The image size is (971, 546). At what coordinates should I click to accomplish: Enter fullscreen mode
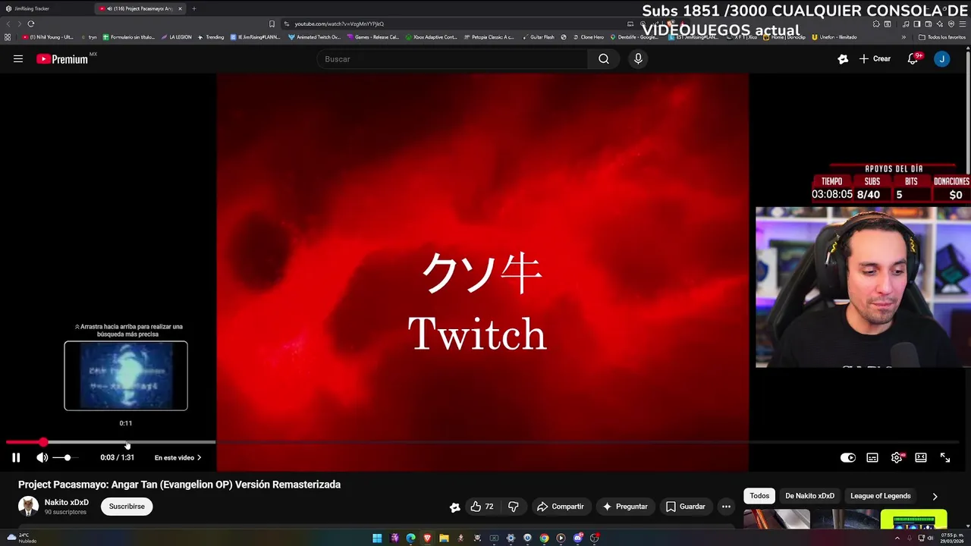(x=945, y=457)
